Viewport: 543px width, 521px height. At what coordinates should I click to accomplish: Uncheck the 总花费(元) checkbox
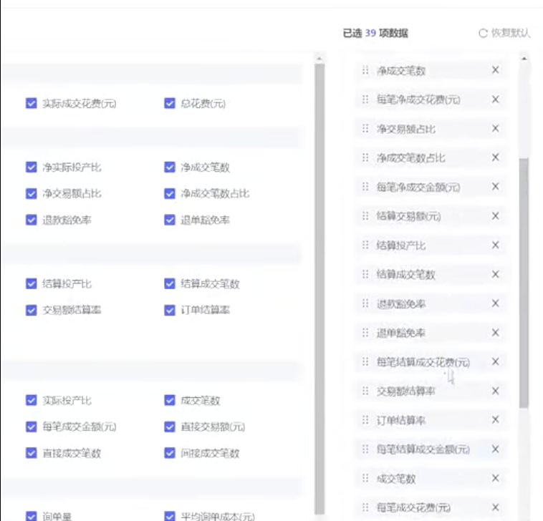pos(170,103)
